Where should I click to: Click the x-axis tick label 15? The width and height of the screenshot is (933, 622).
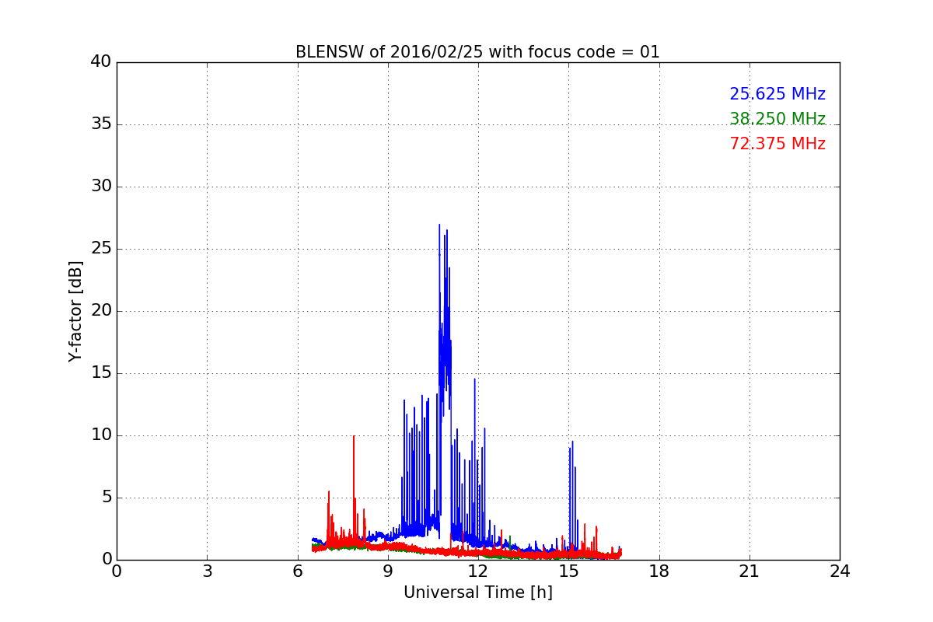click(568, 571)
